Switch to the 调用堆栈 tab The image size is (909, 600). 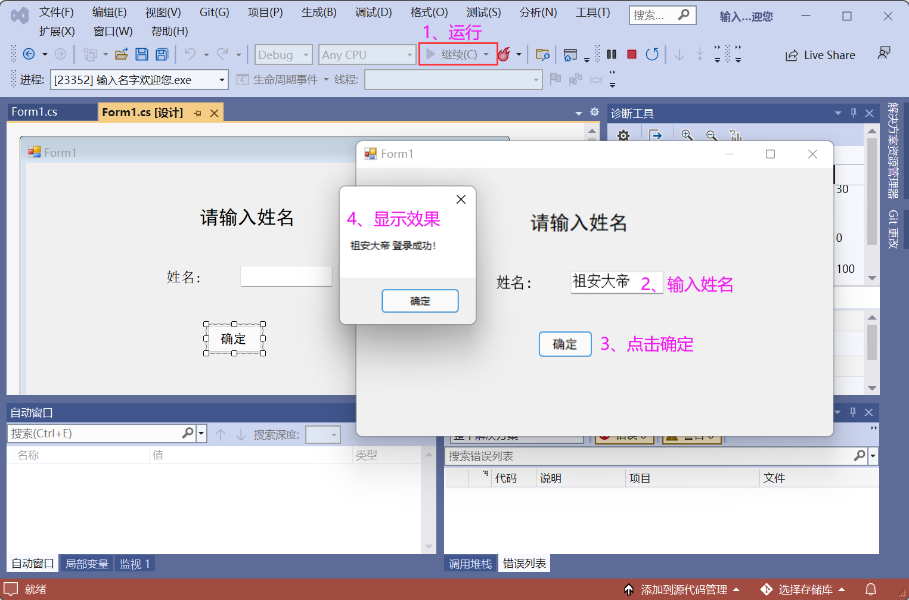coord(470,564)
